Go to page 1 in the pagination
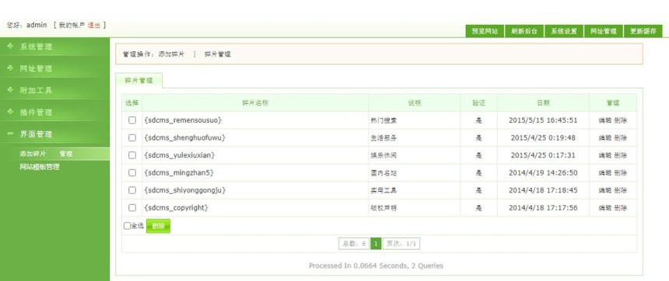The width and height of the screenshot is (669, 281). (x=376, y=244)
